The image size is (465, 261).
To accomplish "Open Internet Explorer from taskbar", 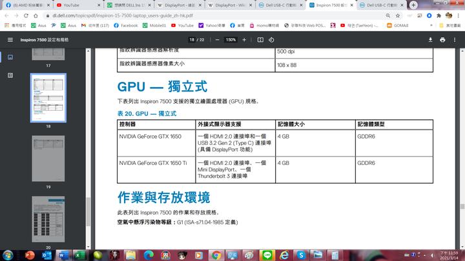I will pyautogui.click(x=284, y=255).
